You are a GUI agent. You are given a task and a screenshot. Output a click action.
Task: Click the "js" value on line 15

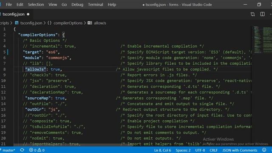[x=53, y=110]
